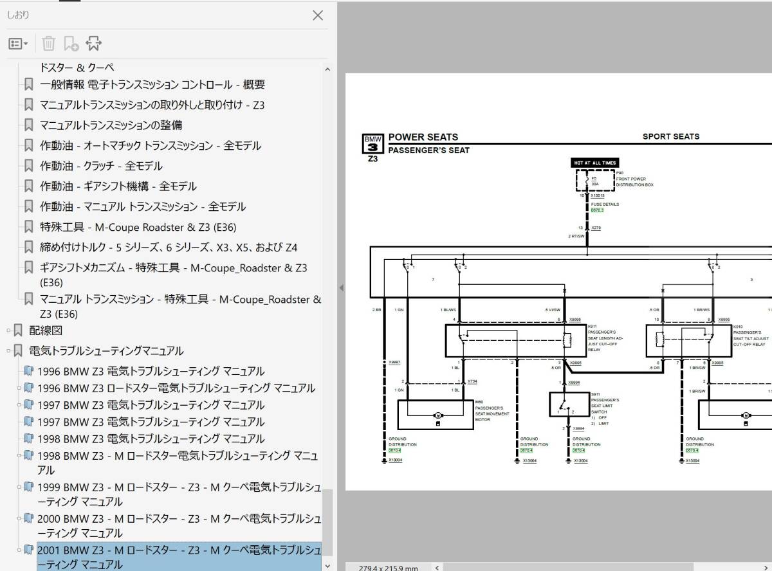Open 作動油 - ギアシフト機構 - 全モデル bookmark
This screenshot has width=772, height=571.
118,186
